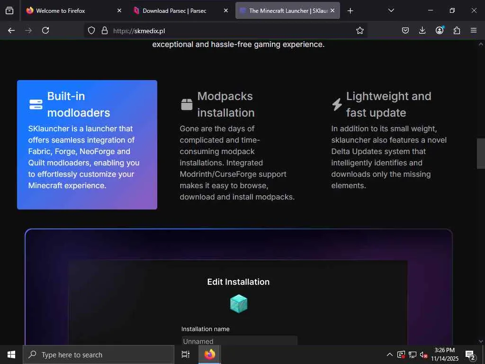Click the page vertical scrollbar thumb
The image size is (485, 364).
click(x=481, y=154)
